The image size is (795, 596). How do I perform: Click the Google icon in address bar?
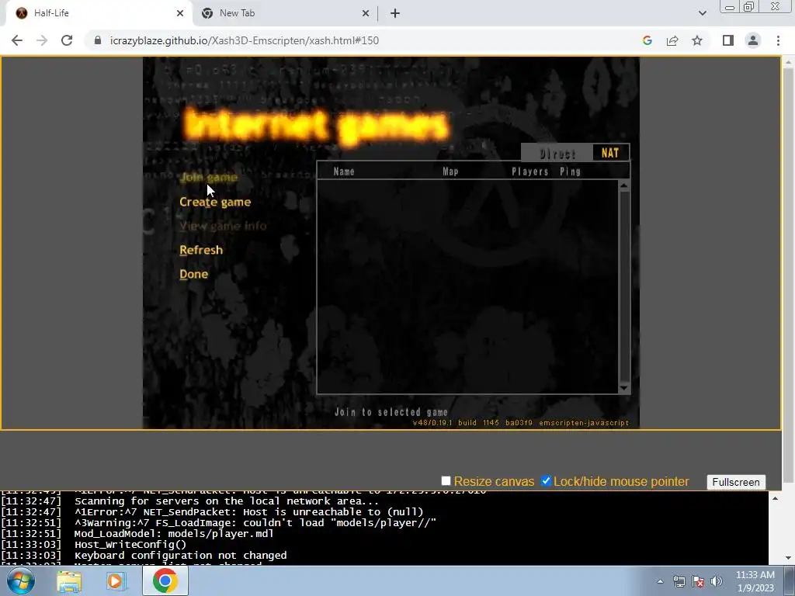click(647, 40)
